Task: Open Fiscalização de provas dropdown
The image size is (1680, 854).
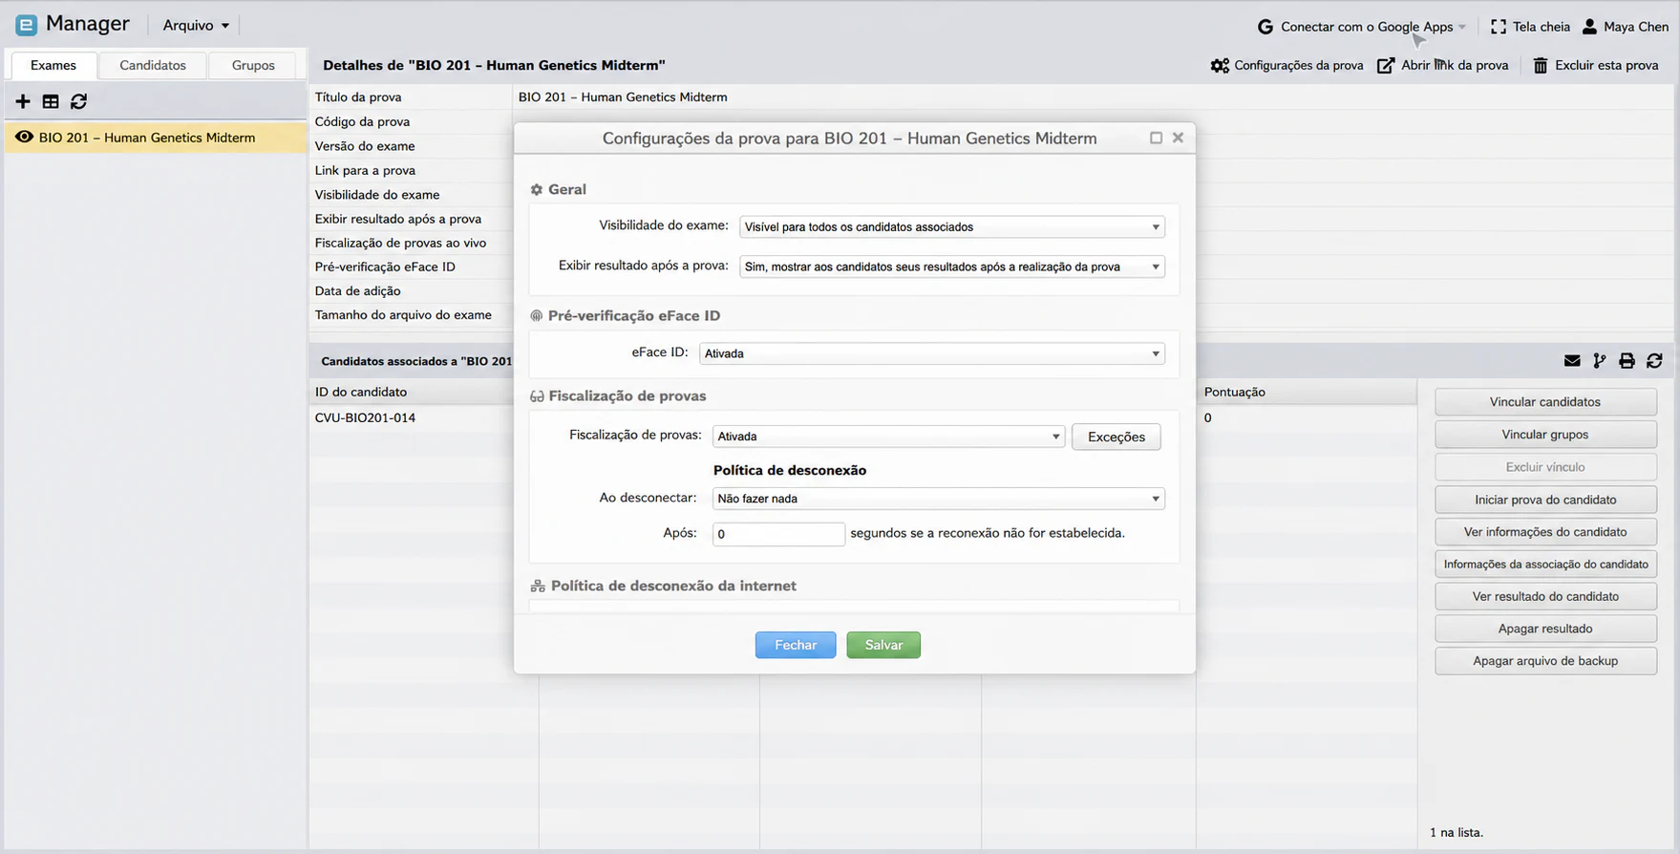Action: (x=888, y=437)
